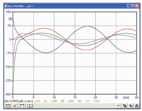Screen dimensions: 142x111
Task: Click the split two-pane view button
Action: [30, 106]
